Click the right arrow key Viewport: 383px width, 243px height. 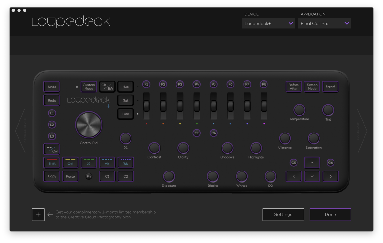pos(330,176)
